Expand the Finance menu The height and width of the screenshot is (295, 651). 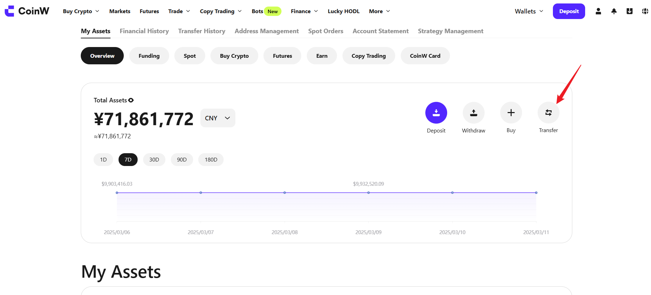(304, 11)
